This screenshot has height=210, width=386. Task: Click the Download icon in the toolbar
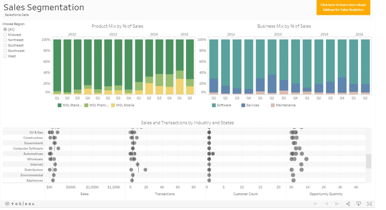click(x=359, y=204)
